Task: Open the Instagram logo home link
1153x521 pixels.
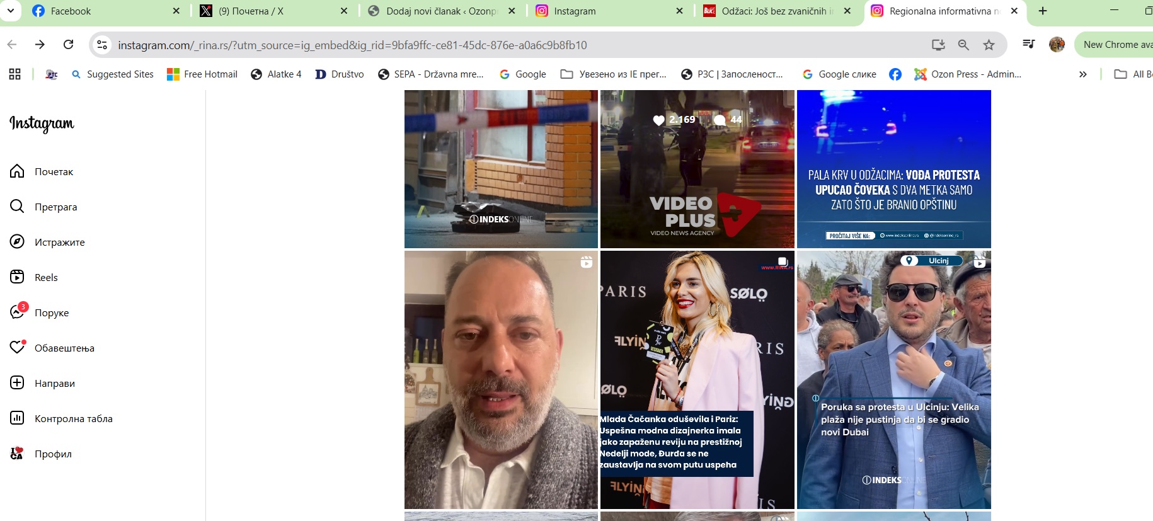Action: [x=42, y=123]
